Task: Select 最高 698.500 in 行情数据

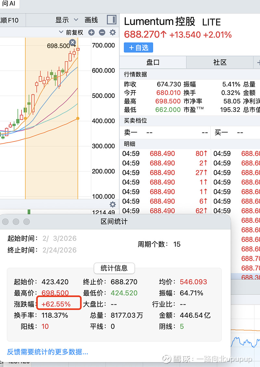Action: point(168,101)
